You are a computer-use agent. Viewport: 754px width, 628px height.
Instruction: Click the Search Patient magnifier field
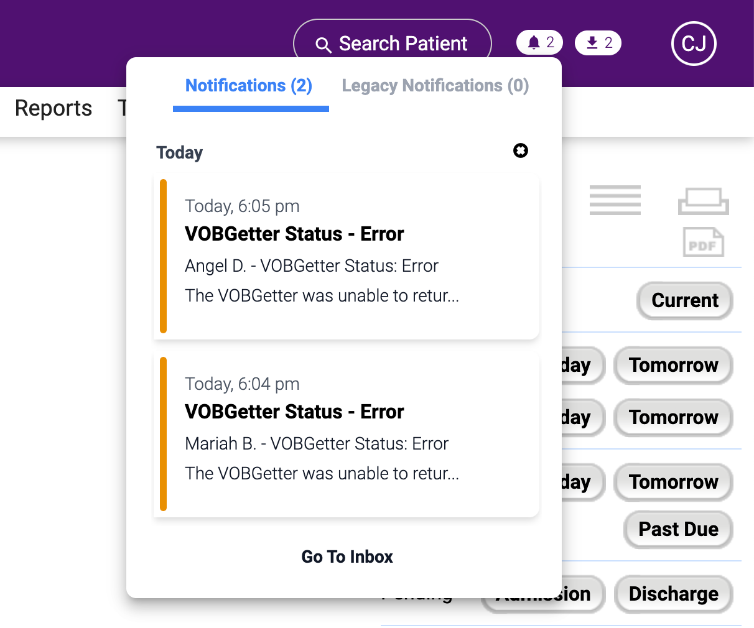pyautogui.click(x=393, y=44)
